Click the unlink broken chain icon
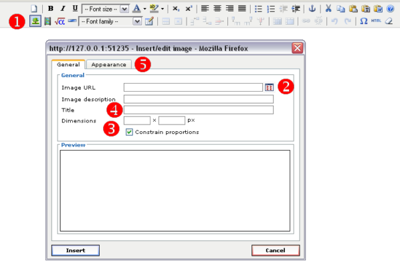The height and width of the screenshot is (263, 400). 318,21
